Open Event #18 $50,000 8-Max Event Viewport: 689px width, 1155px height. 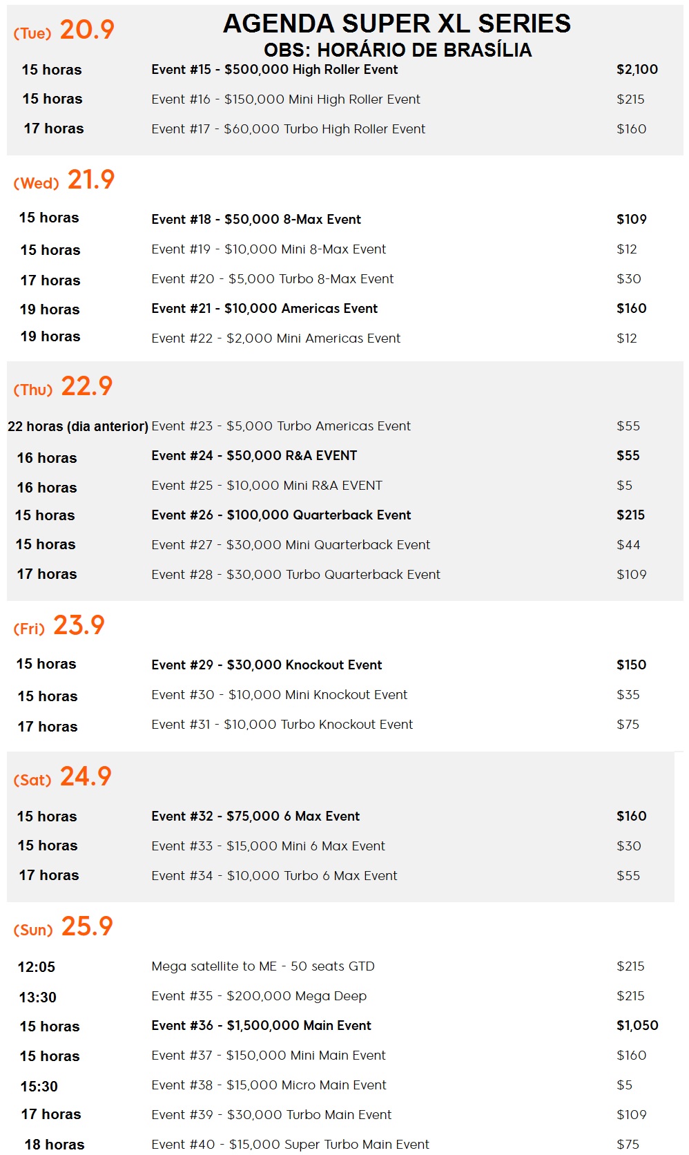[256, 220]
